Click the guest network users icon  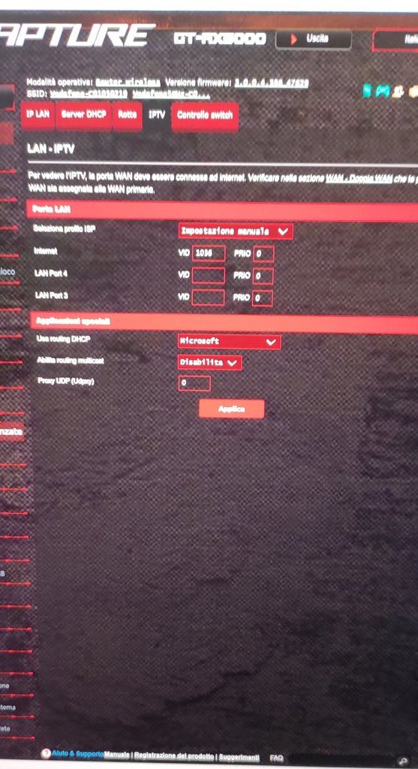coord(398,91)
